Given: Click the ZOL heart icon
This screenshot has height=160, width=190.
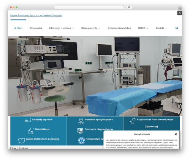Looking at the screenshot, I should coord(22,141).
